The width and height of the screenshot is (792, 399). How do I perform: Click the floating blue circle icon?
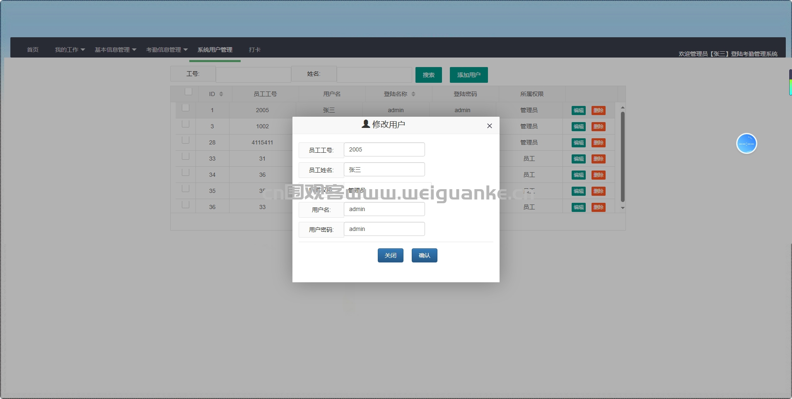pyautogui.click(x=746, y=144)
